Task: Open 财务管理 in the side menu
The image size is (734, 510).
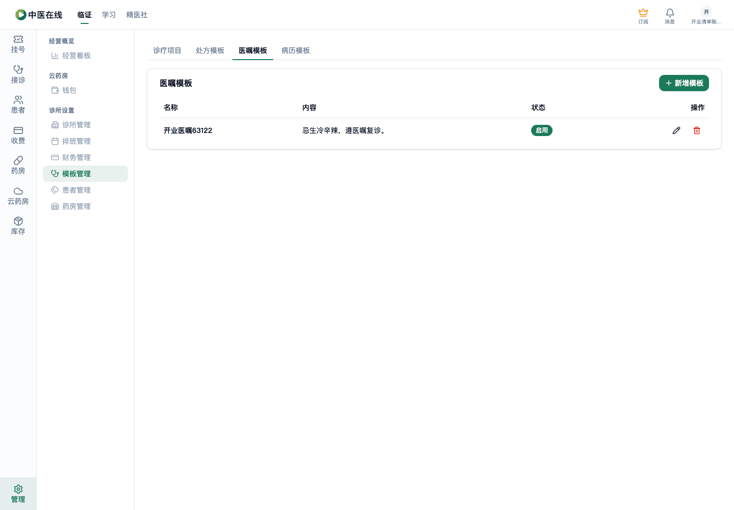Action: point(85,157)
